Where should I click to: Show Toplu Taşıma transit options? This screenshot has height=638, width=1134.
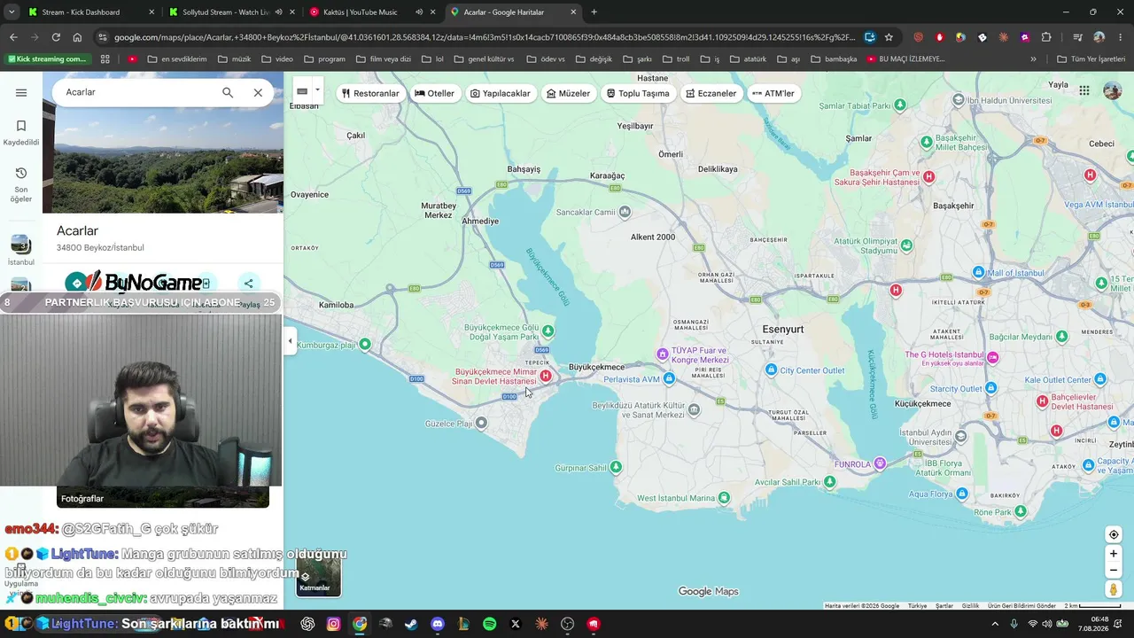[638, 93]
